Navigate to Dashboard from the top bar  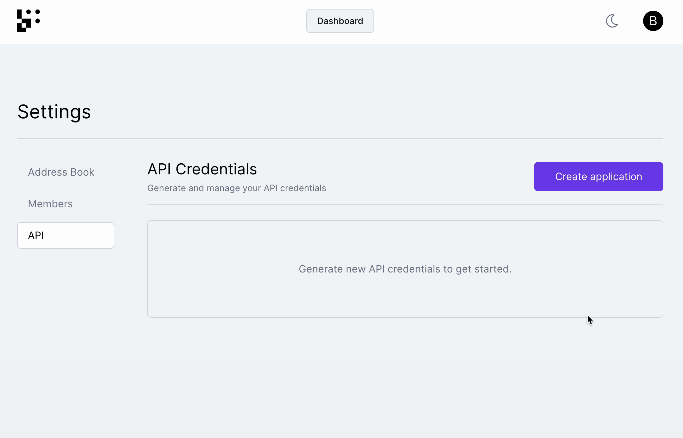340,21
